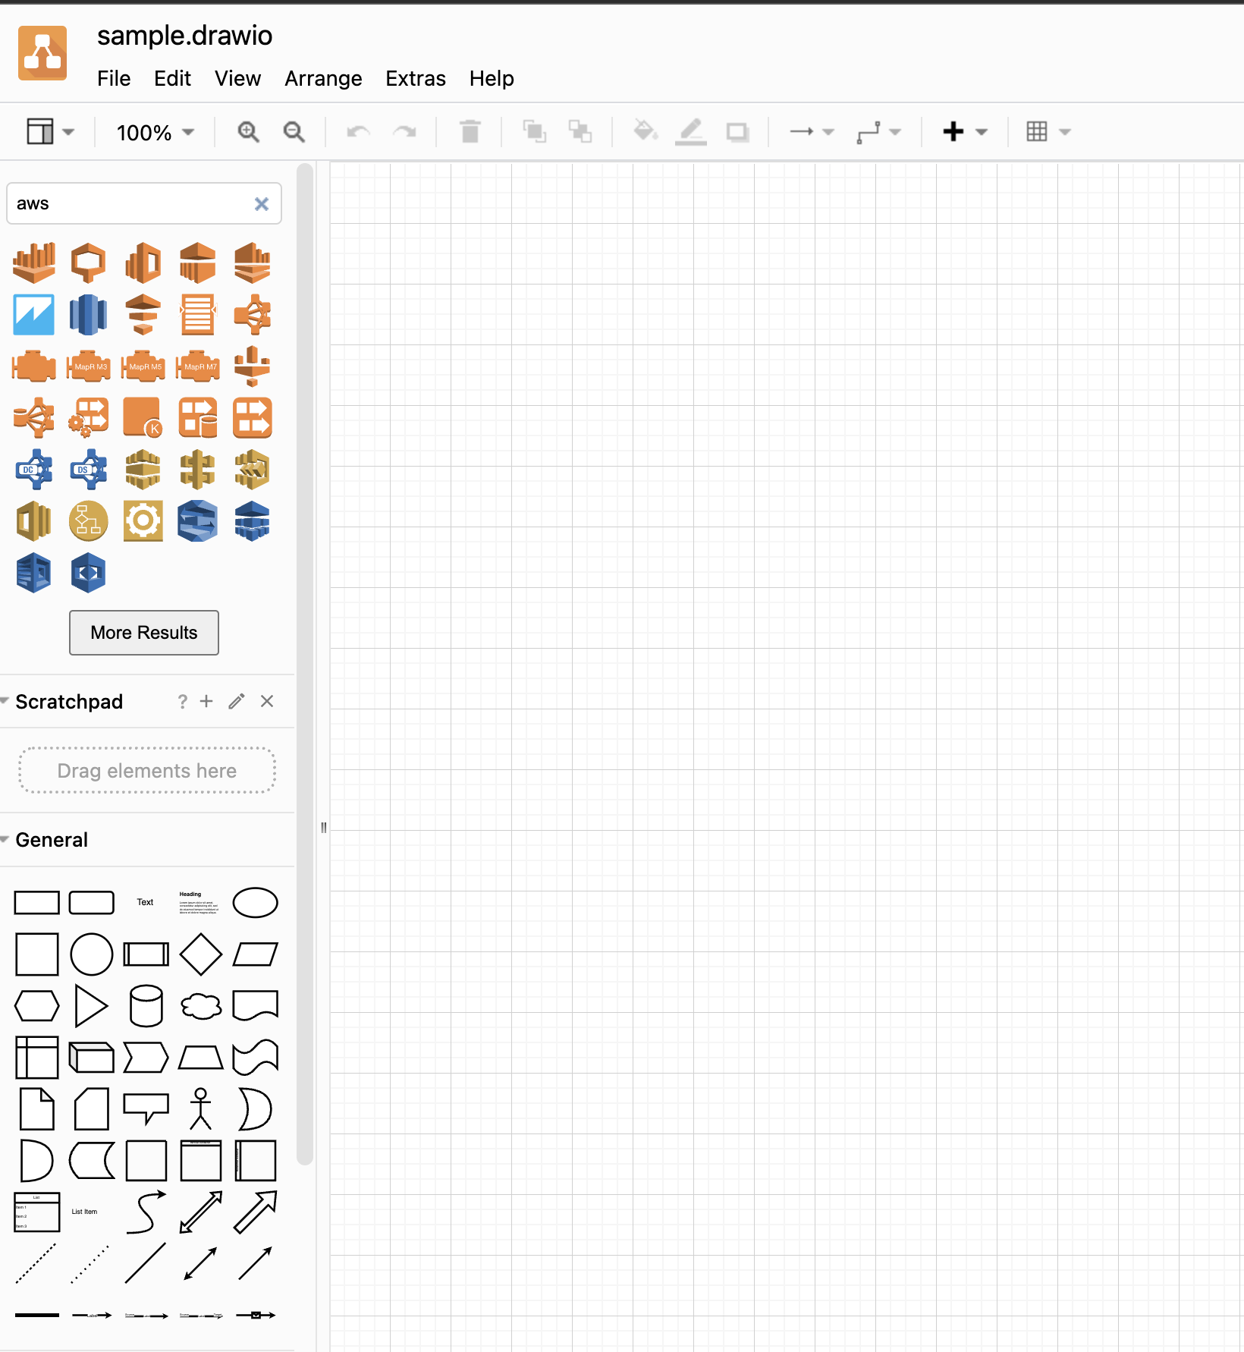Viewport: 1244px width, 1352px height.
Task: Click the sample.drawio file title
Action: click(184, 36)
